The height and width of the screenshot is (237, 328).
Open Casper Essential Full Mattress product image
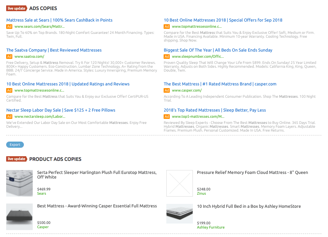click(x=20, y=217)
